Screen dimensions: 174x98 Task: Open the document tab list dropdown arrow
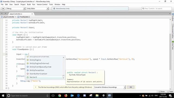tap(170, 14)
